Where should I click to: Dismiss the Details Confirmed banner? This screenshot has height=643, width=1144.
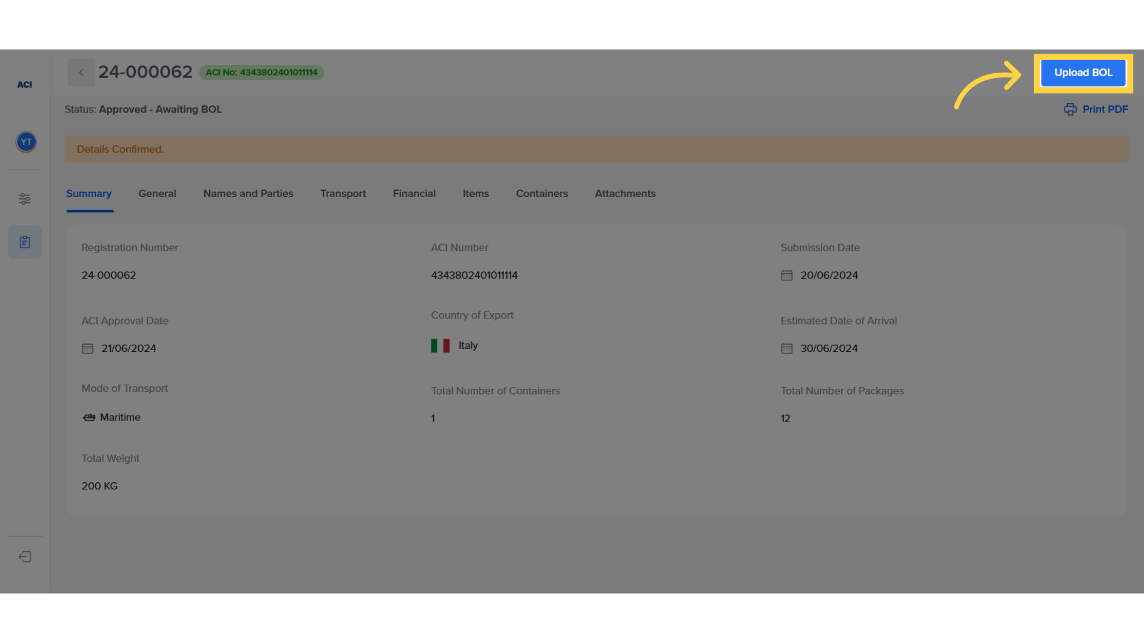click(596, 149)
